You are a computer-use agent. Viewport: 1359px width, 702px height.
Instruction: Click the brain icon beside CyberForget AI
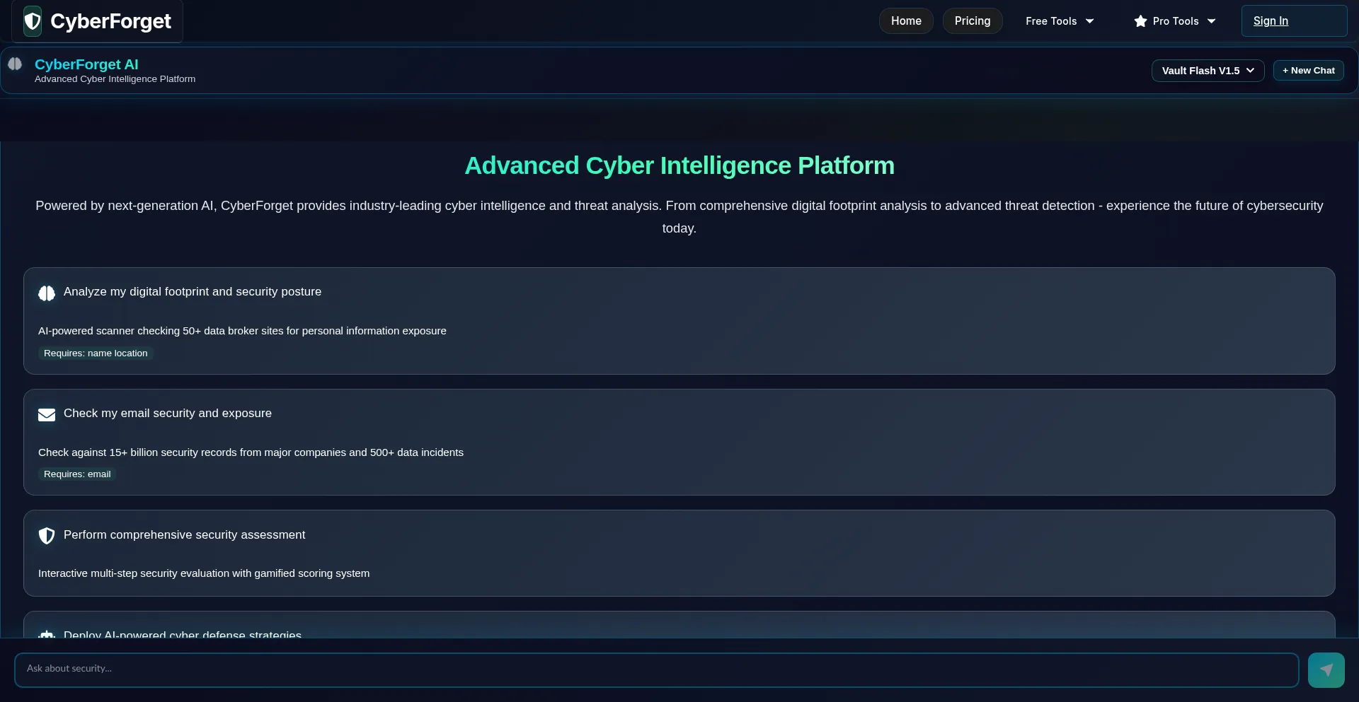15,64
